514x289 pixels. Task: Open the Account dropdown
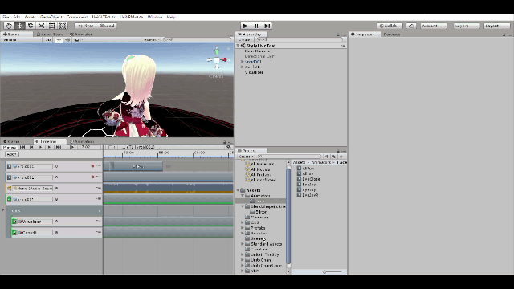point(433,26)
